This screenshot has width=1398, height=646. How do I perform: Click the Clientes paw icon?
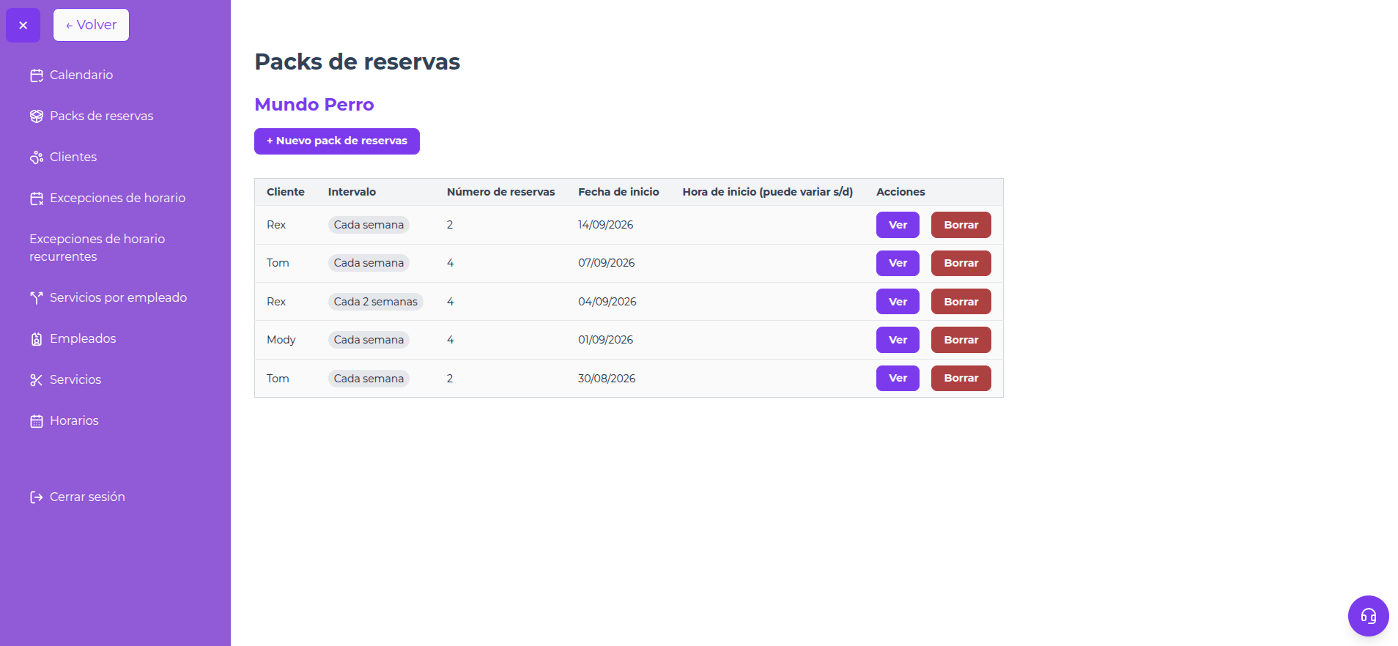click(x=37, y=157)
